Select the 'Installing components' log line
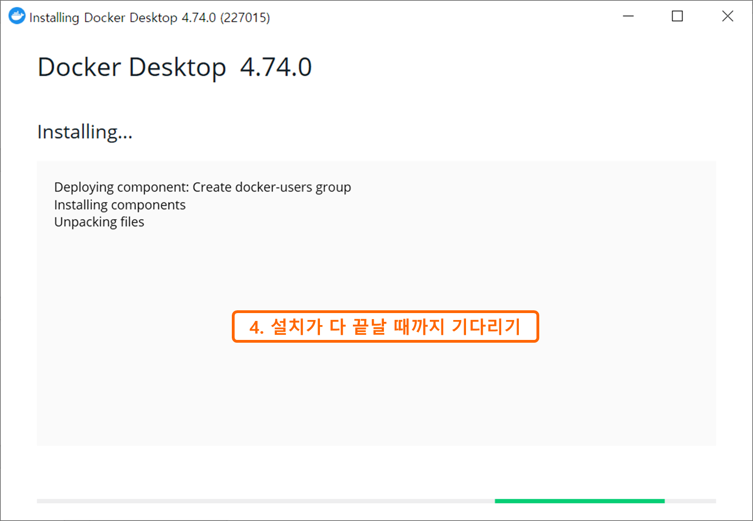This screenshot has height=521, width=753. [x=120, y=205]
